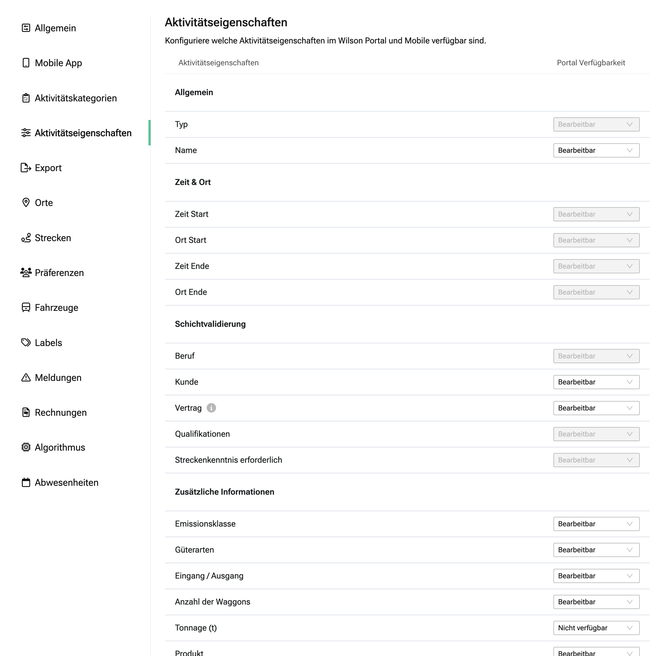Click the Export icon in sidebar
Image resolution: width=664 pixels, height=656 pixels.
click(26, 168)
